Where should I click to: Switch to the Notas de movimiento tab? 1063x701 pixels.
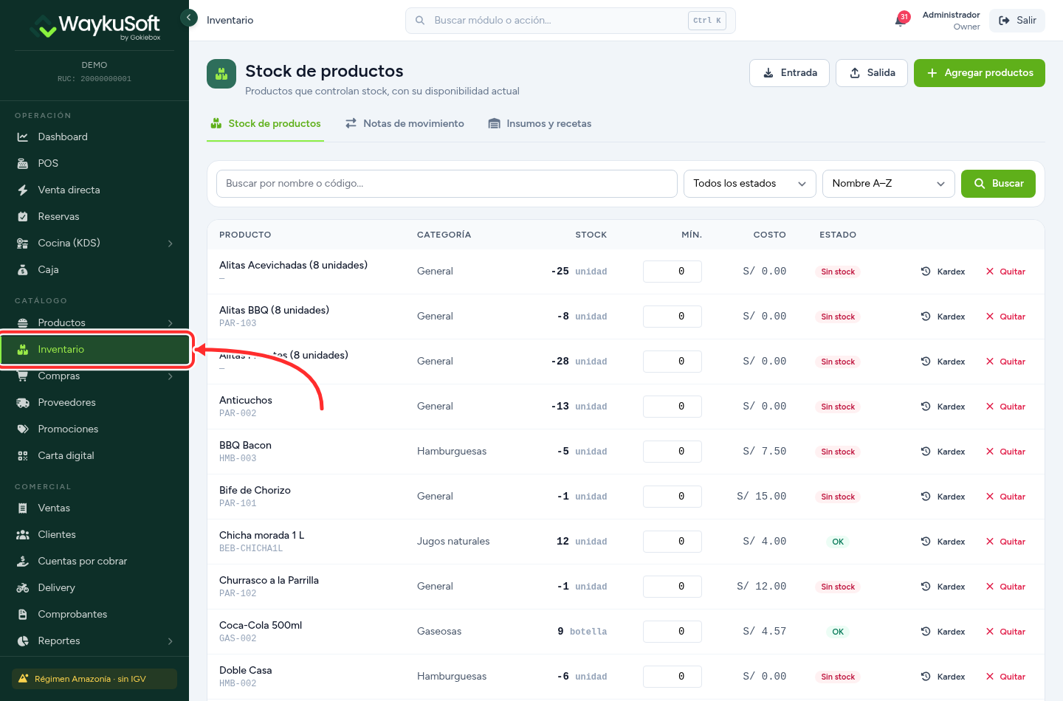[405, 123]
